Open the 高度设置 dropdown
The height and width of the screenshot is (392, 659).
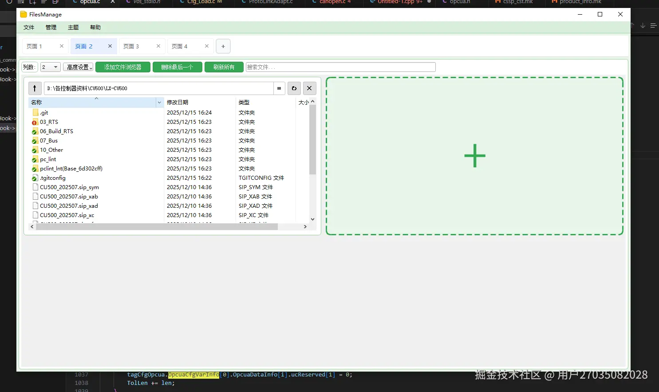coord(78,67)
